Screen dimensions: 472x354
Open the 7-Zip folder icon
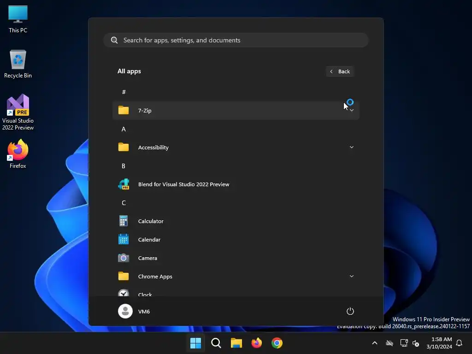coord(124,110)
